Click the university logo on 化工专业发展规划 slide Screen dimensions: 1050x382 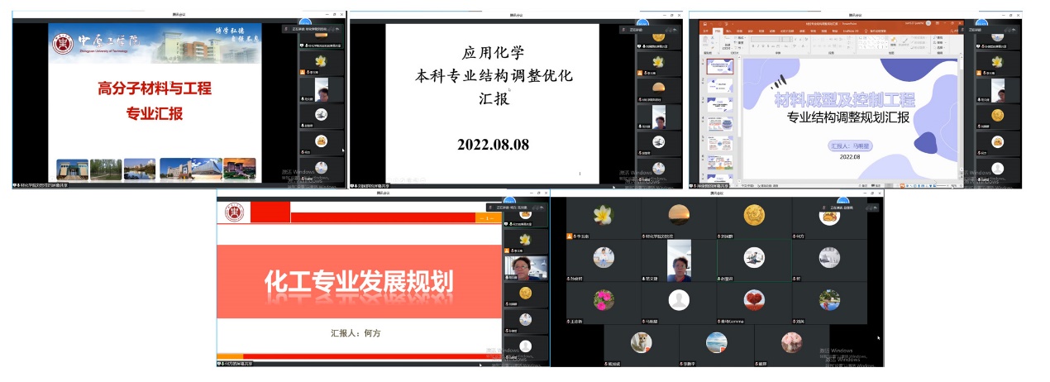click(235, 212)
